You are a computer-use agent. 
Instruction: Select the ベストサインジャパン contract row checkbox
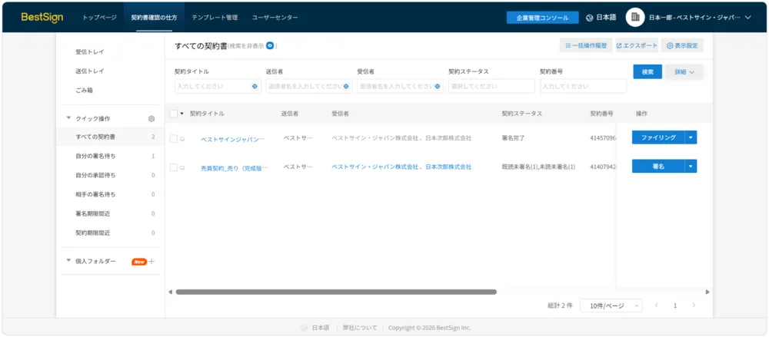coord(174,139)
